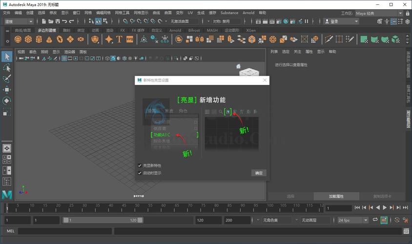
Task: Uncheck the 启动时显示 checkbox
Action: (x=140, y=173)
